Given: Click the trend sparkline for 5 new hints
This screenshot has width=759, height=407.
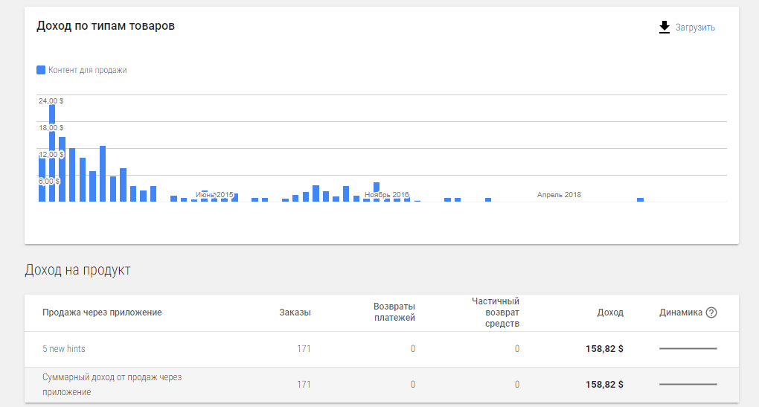Looking at the screenshot, I should 688,348.
